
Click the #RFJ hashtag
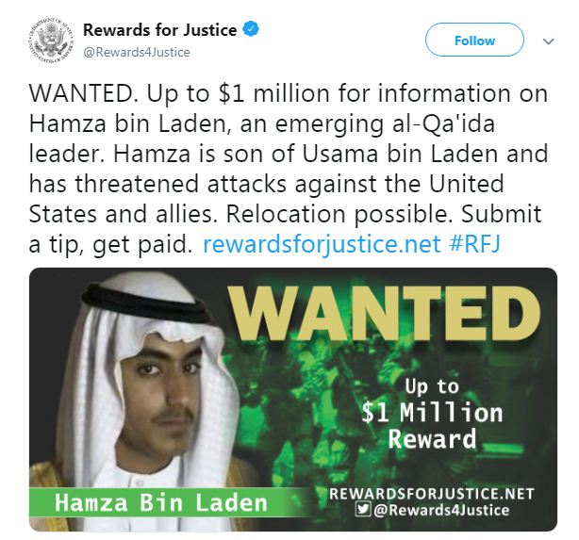click(x=475, y=244)
